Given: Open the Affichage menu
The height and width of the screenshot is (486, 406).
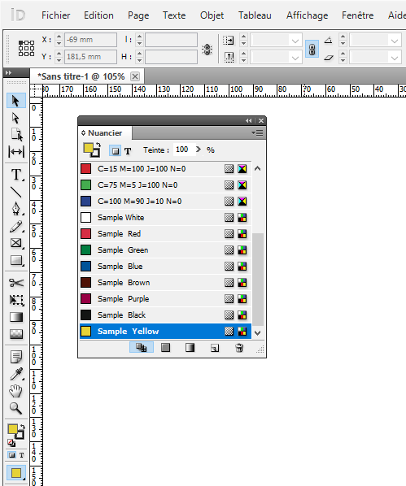Looking at the screenshot, I should point(307,15).
